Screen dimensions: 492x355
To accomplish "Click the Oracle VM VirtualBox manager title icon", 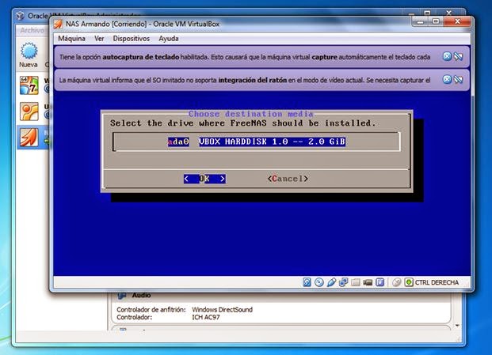I will [21, 15].
